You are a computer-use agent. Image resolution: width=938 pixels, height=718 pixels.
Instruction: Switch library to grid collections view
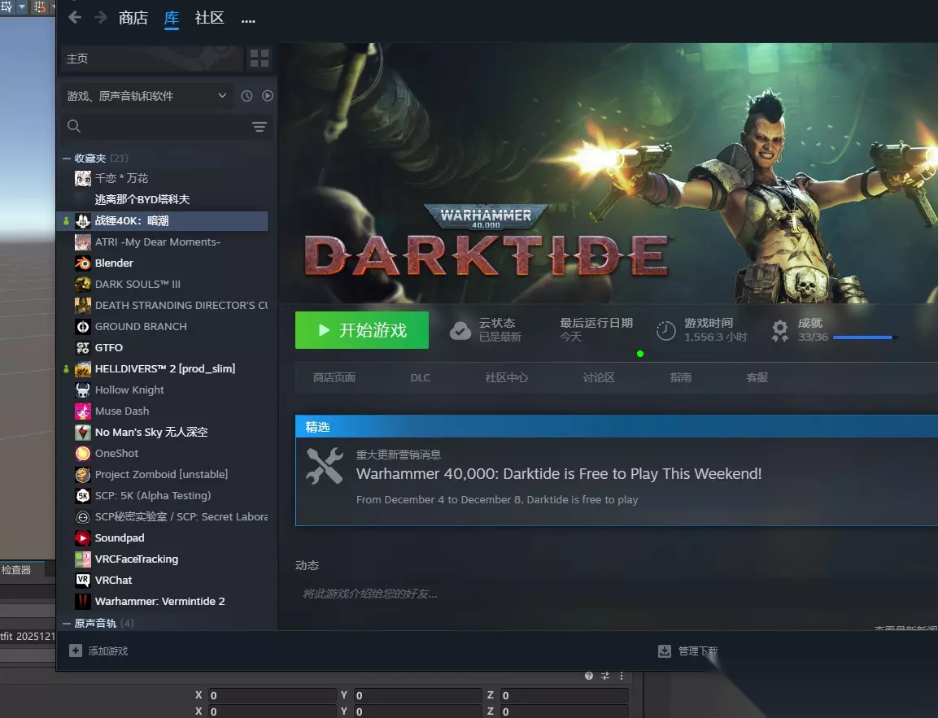(x=259, y=59)
